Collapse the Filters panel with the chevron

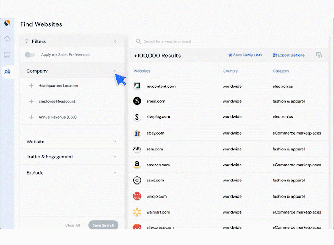coord(115,41)
